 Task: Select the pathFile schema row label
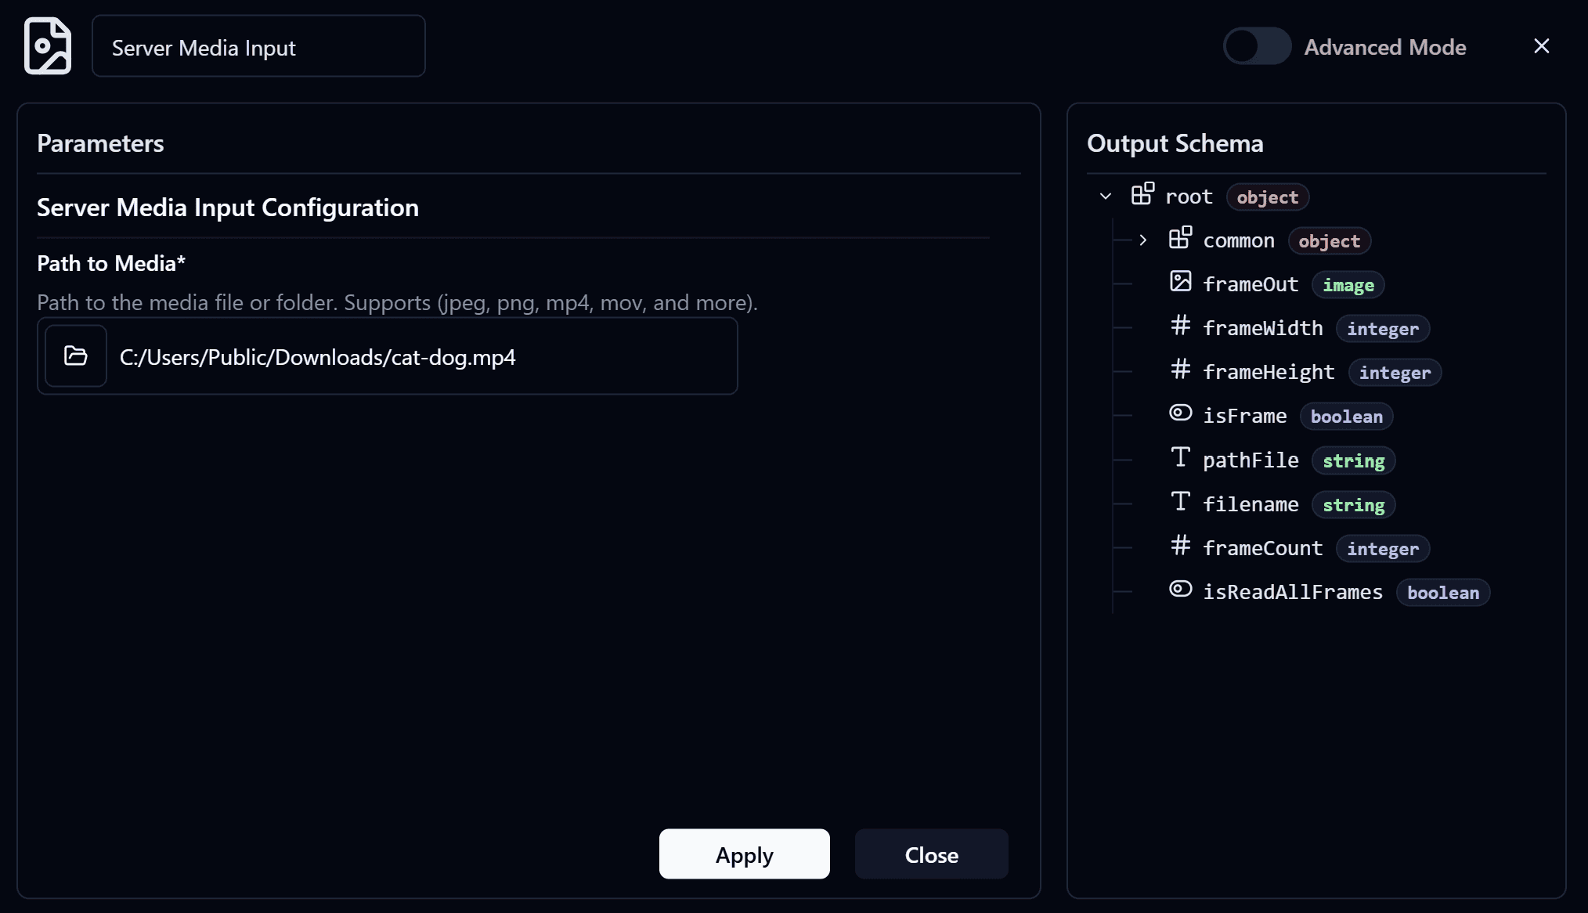coord(1251,460)
